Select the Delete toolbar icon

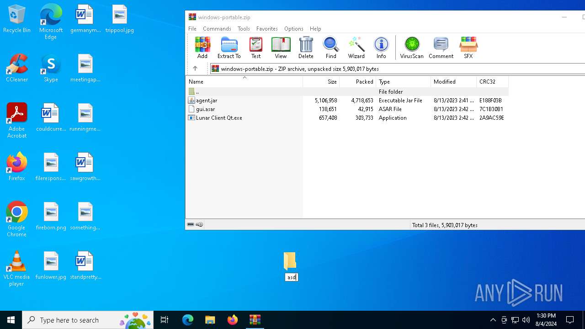tap(306, 48)
